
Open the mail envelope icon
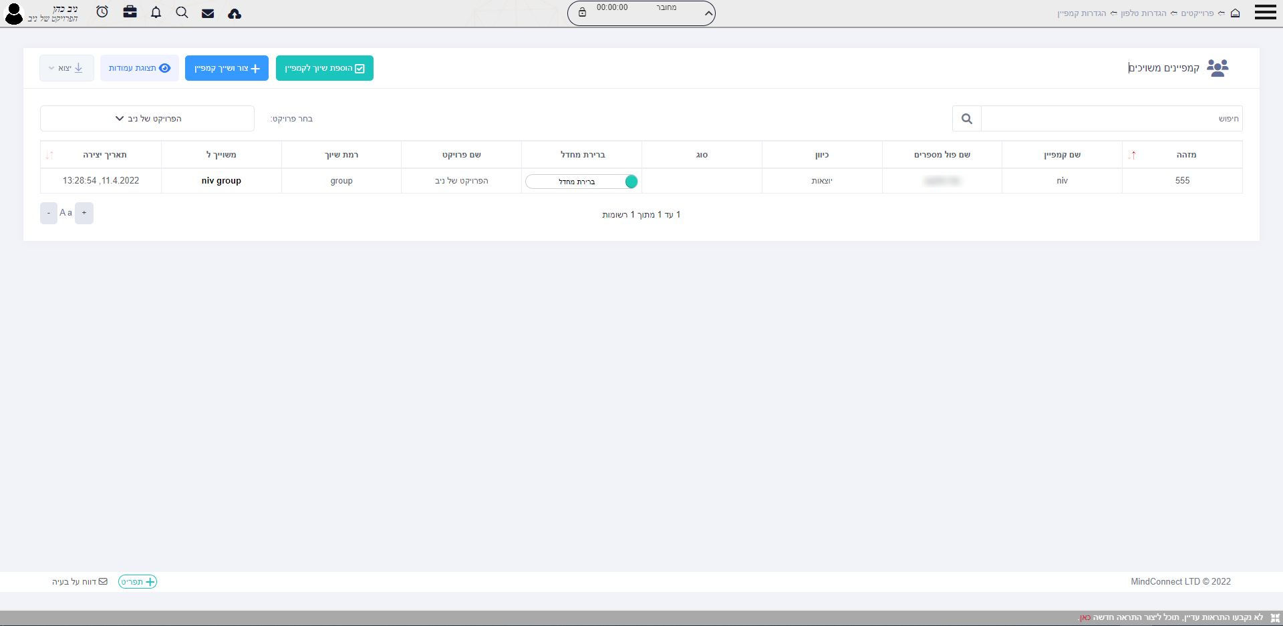[208, 13]
